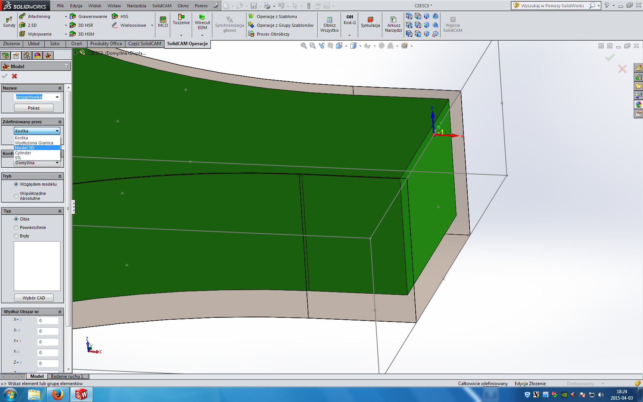Switch to the Część SolidCAM tab
Image resolution: width=643 pixels, height=402 pixels.
pyautogui.click(x=145, y=44)
